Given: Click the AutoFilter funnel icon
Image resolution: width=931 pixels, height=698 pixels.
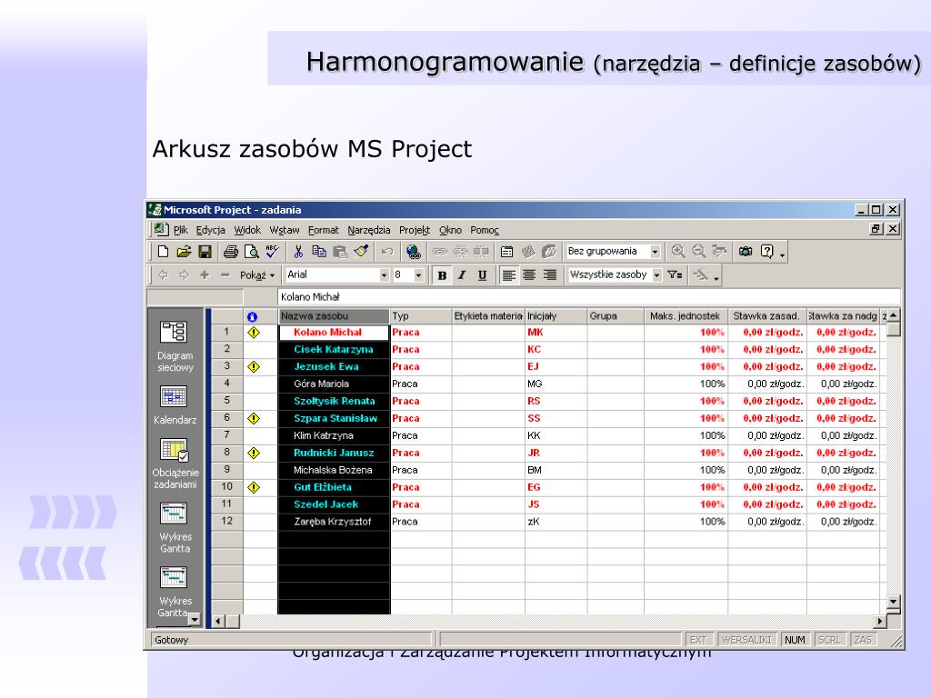Looking at the screenshot, I should point(675,274).
